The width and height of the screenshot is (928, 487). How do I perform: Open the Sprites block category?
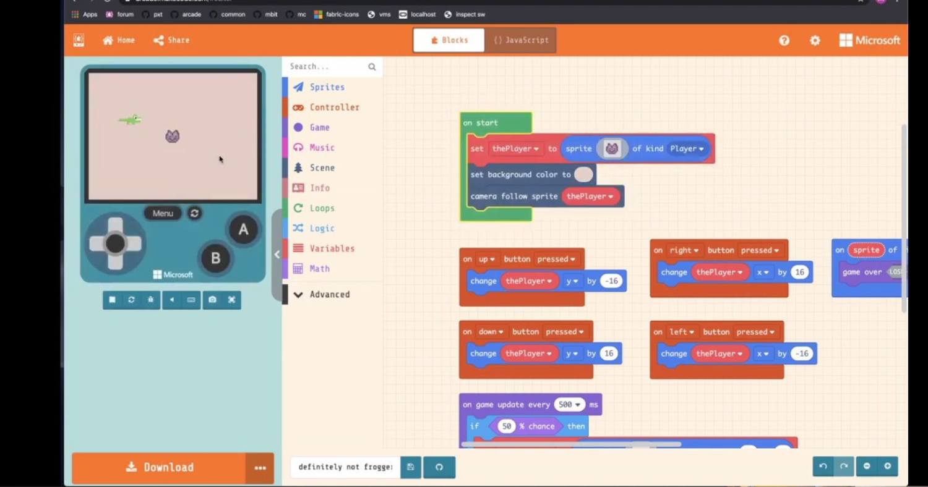coord(333,87)
